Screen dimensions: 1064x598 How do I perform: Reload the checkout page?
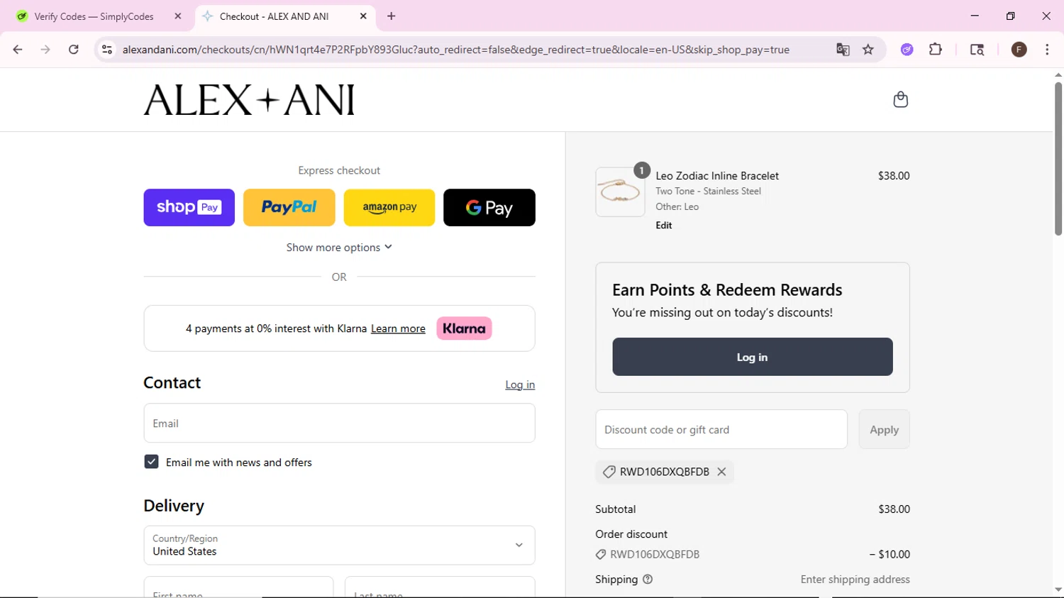[74, 50]
